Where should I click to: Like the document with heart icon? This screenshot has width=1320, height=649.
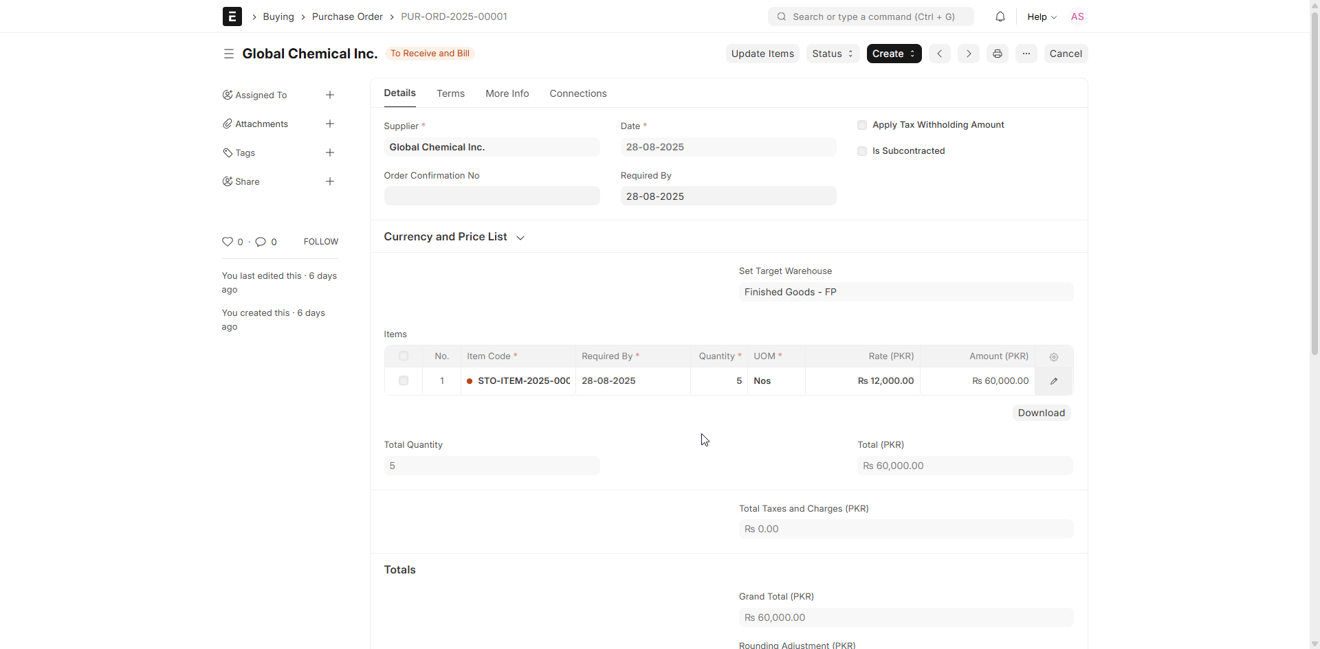coord(228,242)
